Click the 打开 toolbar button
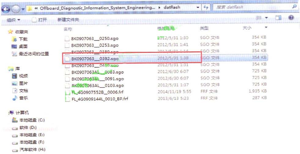300x154 pixels. click(x=39, y=20)
